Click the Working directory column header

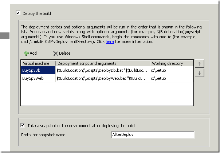point(172,63)
